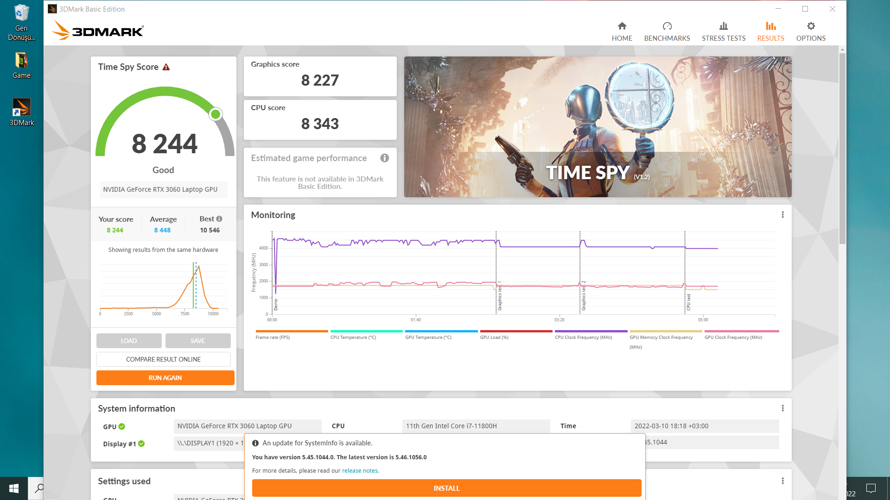Screen dimensions: 890x500
Task: Open System information three-dot menu
Action: (x=782, y=408)
